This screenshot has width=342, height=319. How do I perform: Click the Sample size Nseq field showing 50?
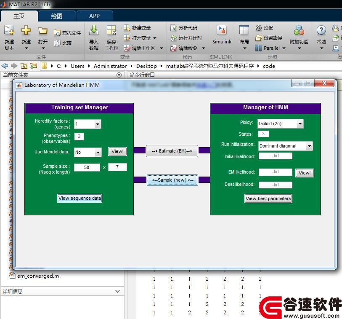click(87, 167)
